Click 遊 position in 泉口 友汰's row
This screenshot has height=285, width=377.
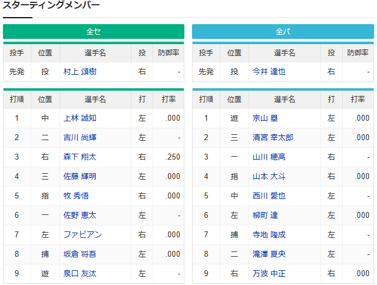[x=45, y=274]
